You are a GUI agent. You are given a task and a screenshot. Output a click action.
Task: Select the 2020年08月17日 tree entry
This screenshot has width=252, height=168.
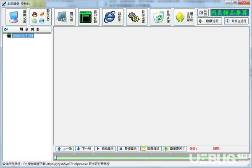tap(23, 35)
